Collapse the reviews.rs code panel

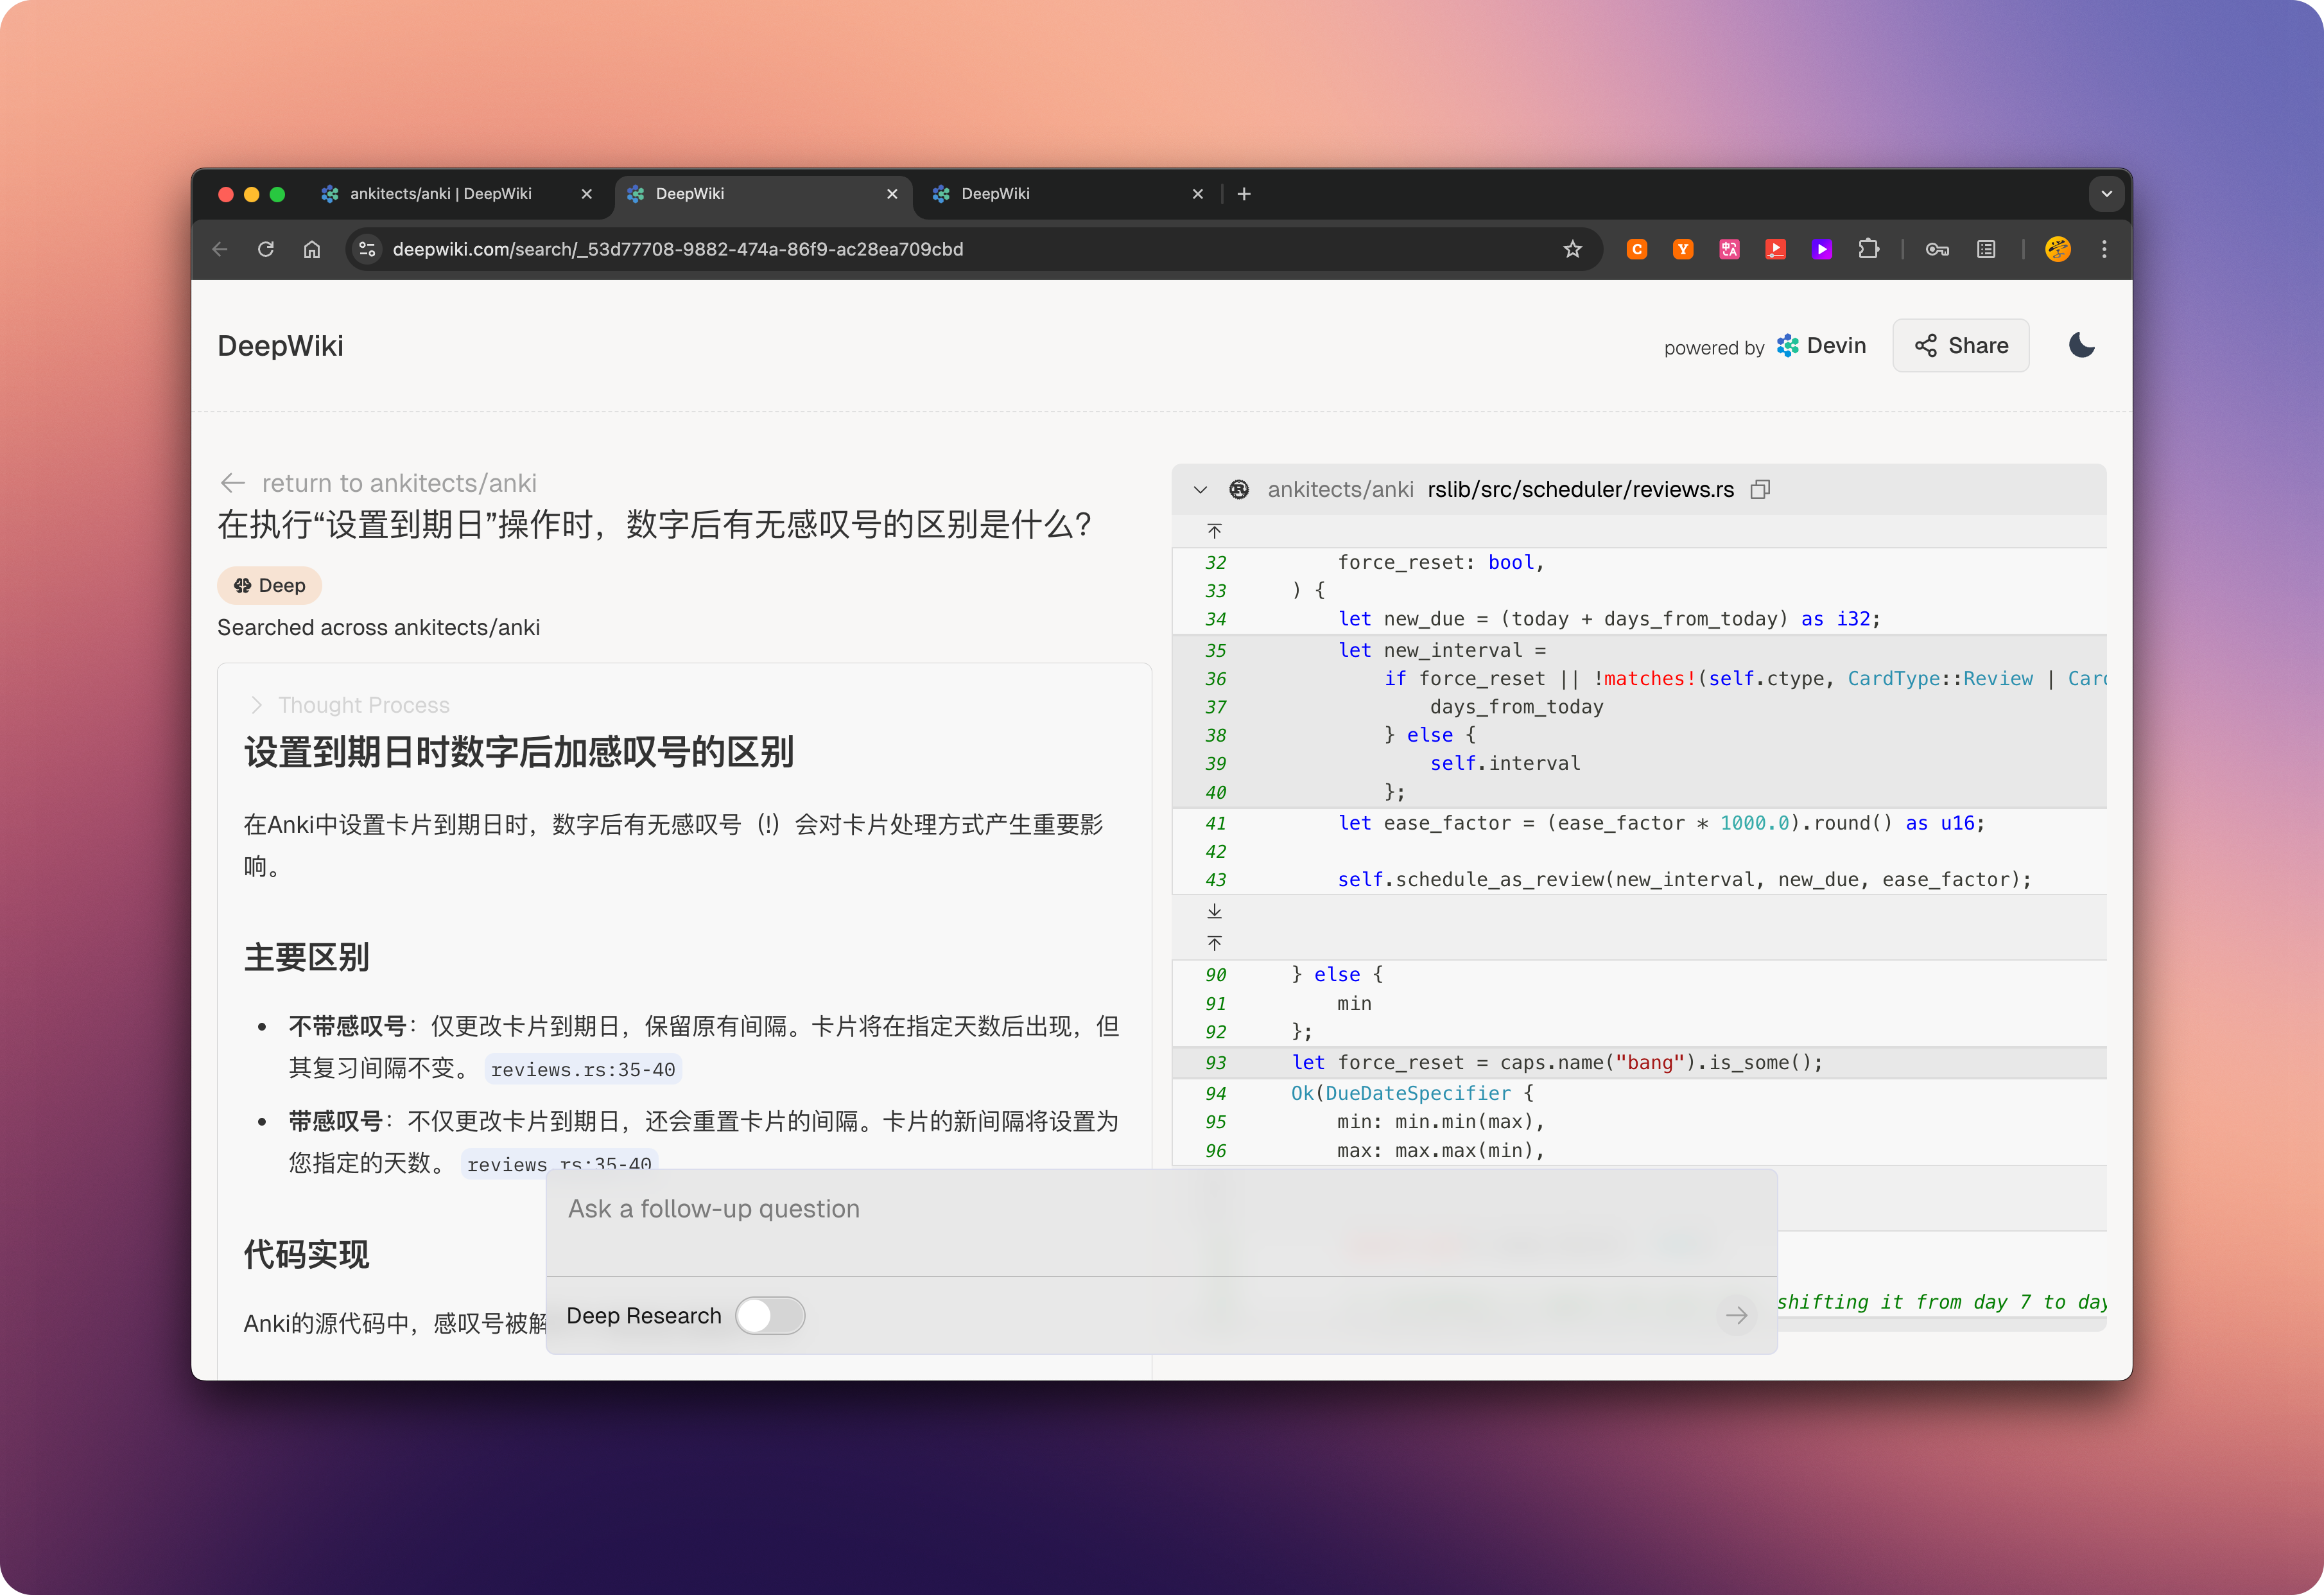tap(1201, 489)
